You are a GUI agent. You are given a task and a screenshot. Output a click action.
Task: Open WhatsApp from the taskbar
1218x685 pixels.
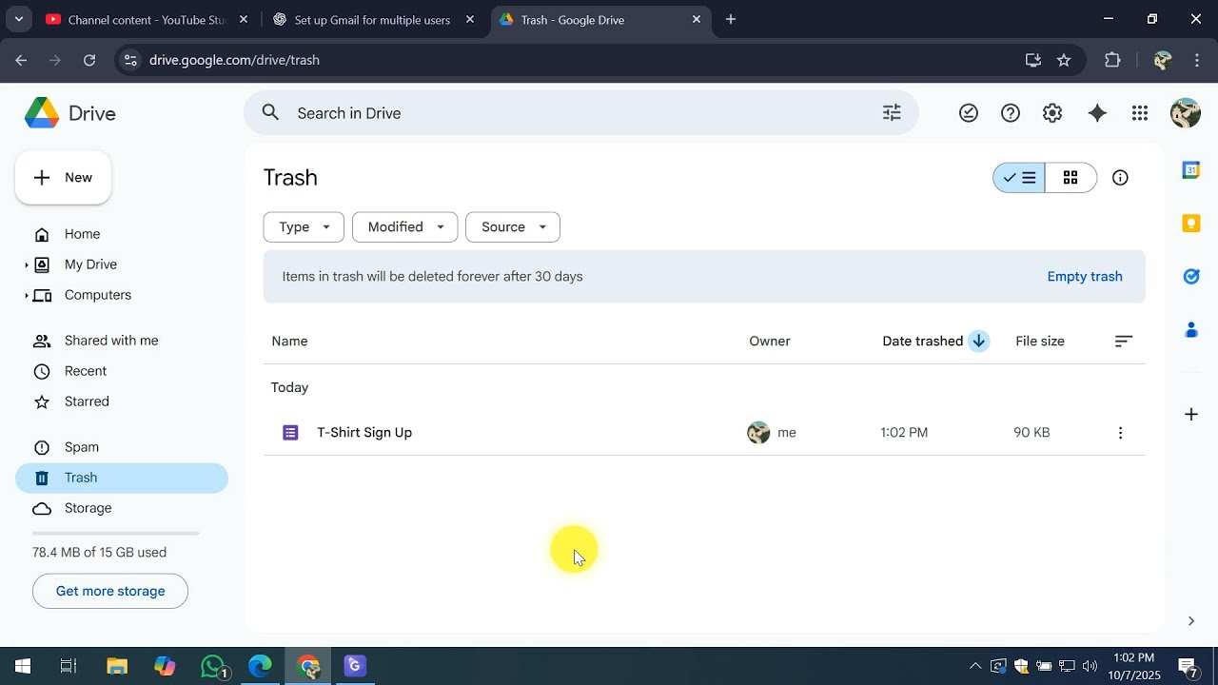tap(215, 666)
